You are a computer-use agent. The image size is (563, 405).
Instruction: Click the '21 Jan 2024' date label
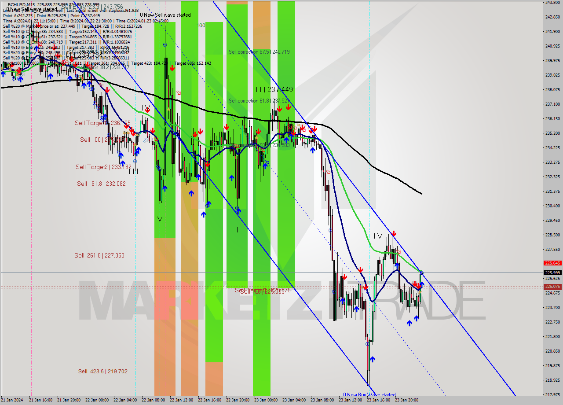click(11, 400)
